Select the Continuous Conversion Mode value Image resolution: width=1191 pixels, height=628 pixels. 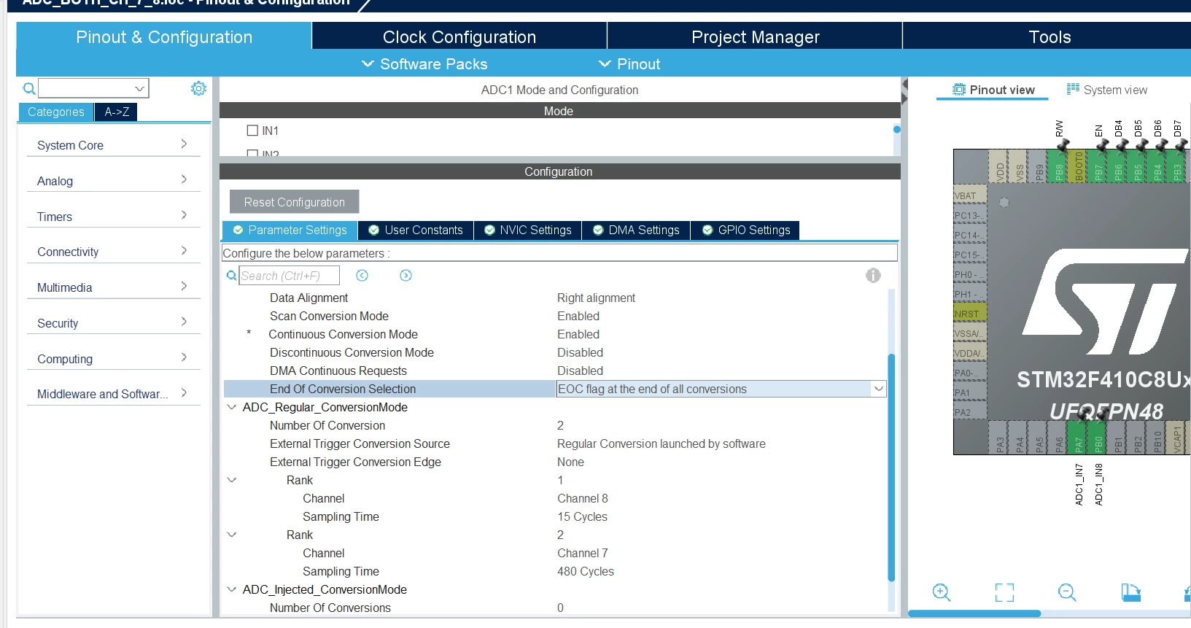coord(578,334)
